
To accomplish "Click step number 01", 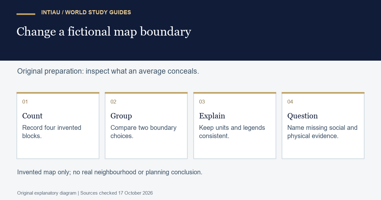I will point(25,102).
